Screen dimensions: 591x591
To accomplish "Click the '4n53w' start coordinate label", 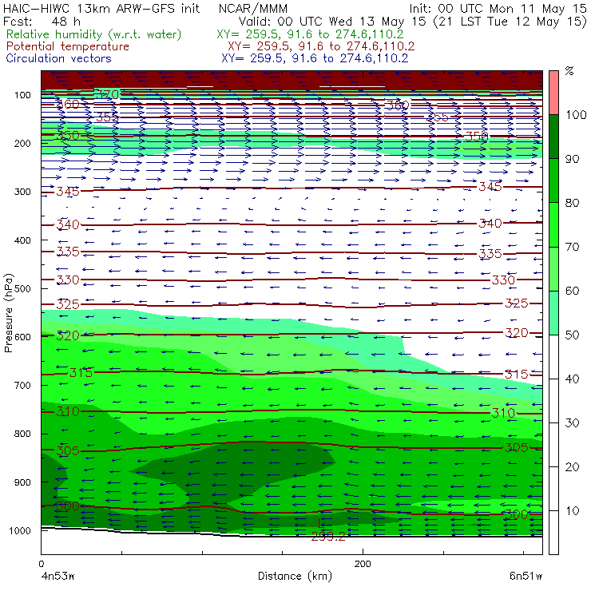I will (x=58, y=576).
